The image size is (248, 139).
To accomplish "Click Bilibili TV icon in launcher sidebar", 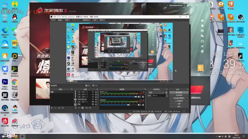I will [x=202, y=41].
